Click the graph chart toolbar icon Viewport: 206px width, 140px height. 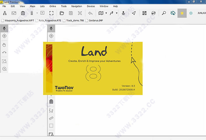point(14,13)
